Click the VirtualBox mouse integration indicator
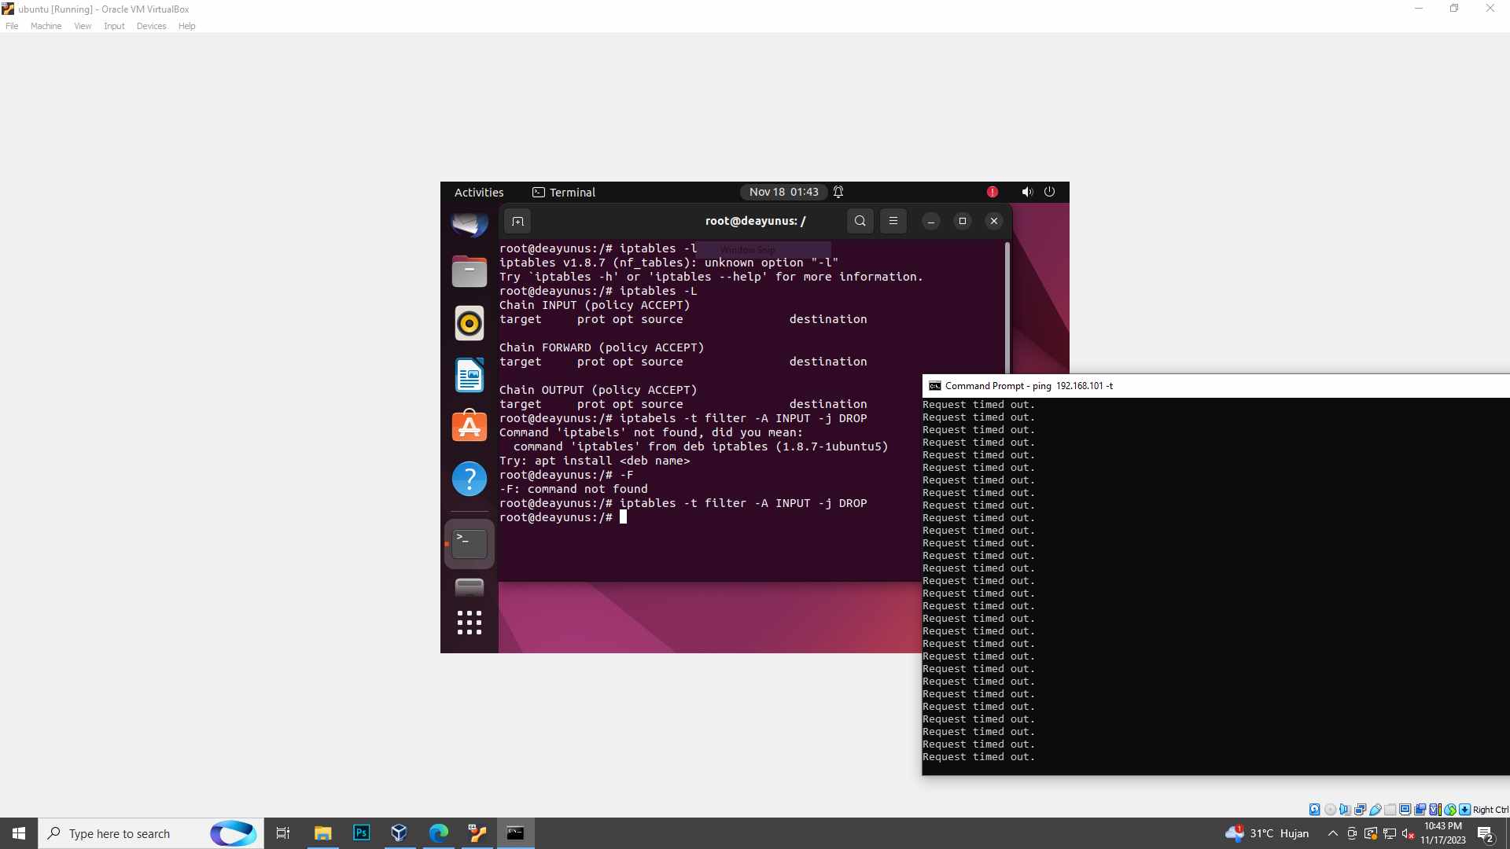1510x849 pixels. 1450,810
